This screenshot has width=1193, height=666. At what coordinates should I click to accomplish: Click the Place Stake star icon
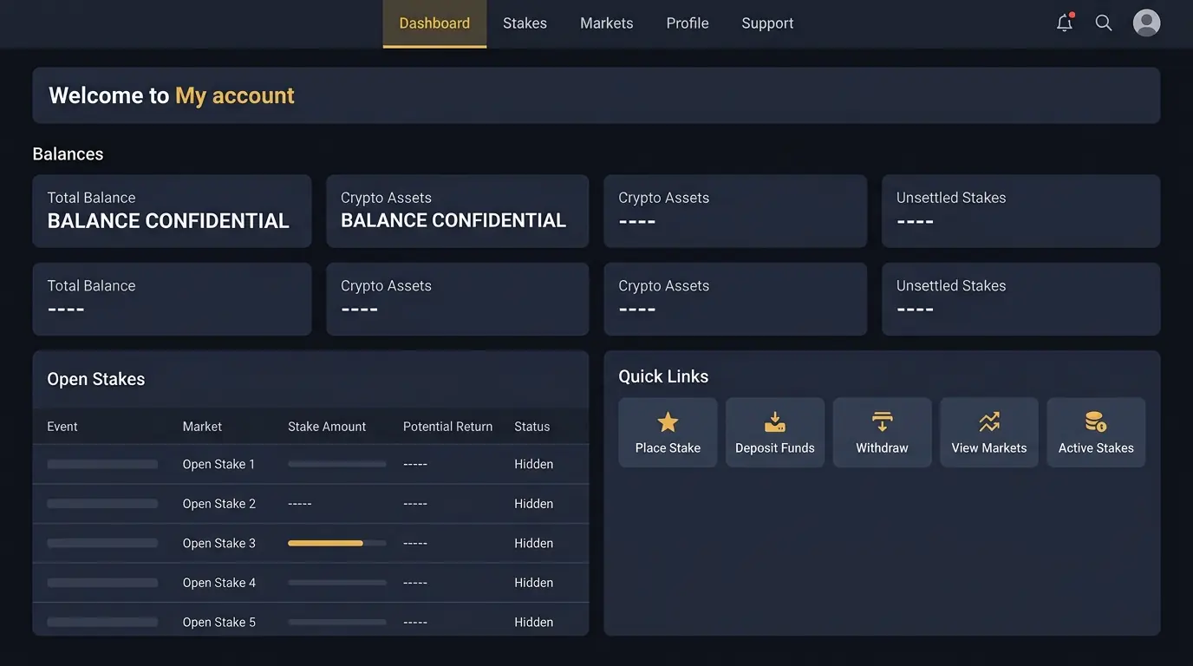click(x=668, y=422)
